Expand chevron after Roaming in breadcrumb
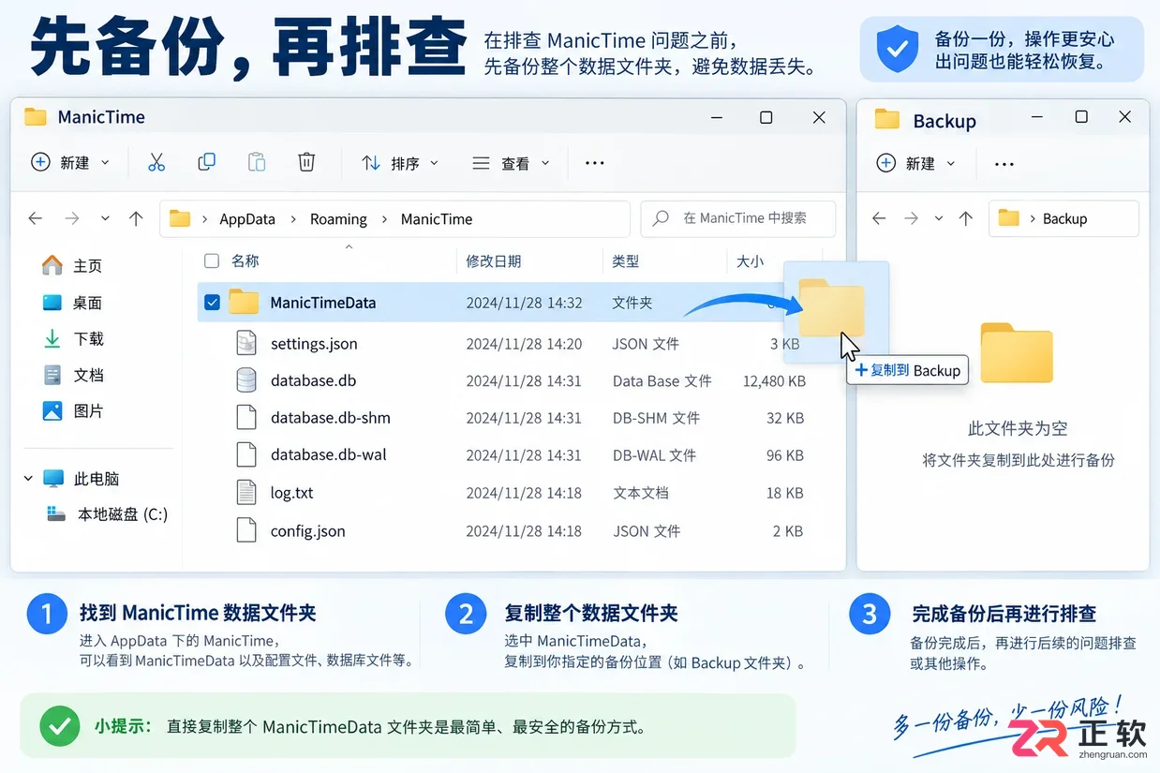 [x=384, y=219]
